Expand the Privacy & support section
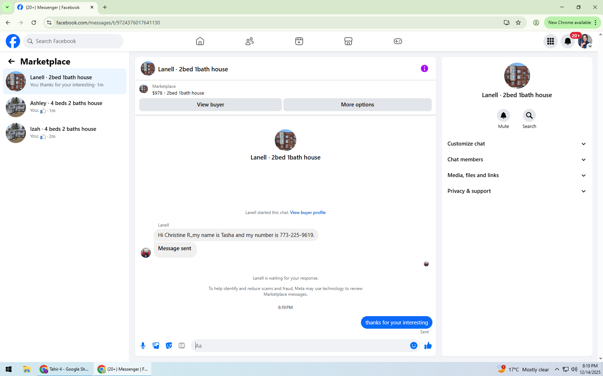Image resolution: width=603 pixels, height=376 pixels. pos(517,191)
